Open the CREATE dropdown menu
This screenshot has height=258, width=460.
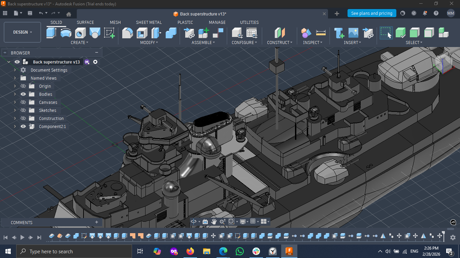tap(79, 43)
